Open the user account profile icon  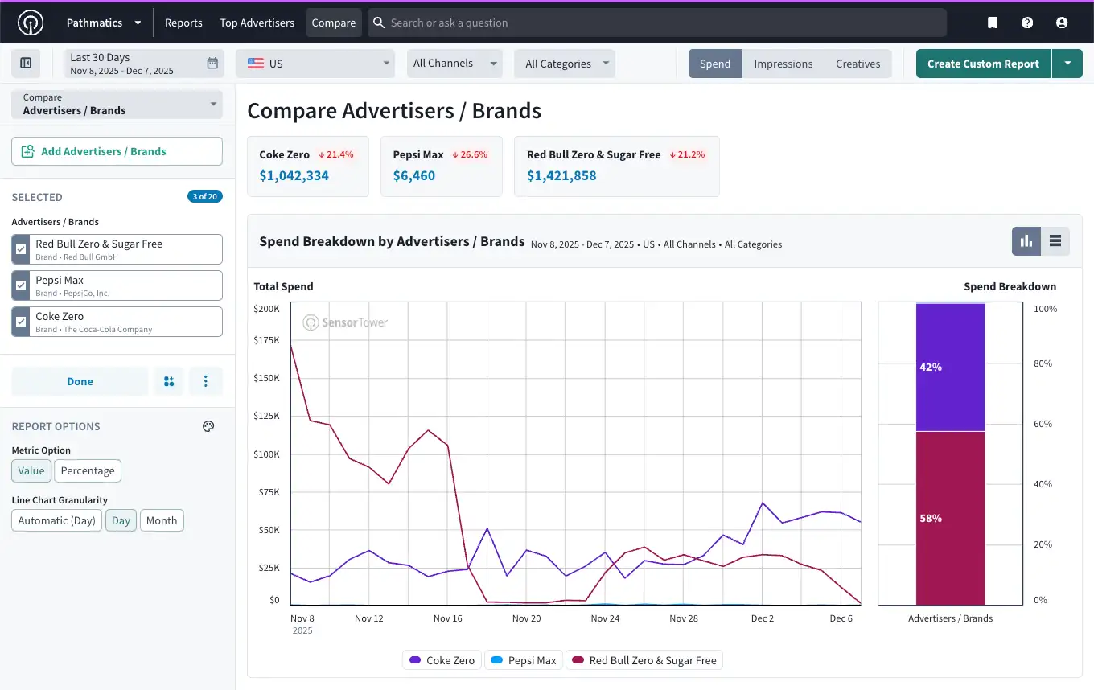point(1062,23)
